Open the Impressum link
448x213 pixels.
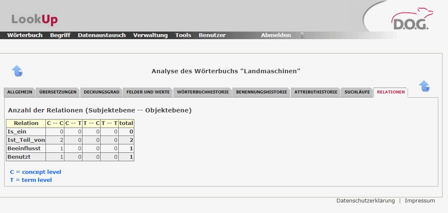(x=420, y=201)
